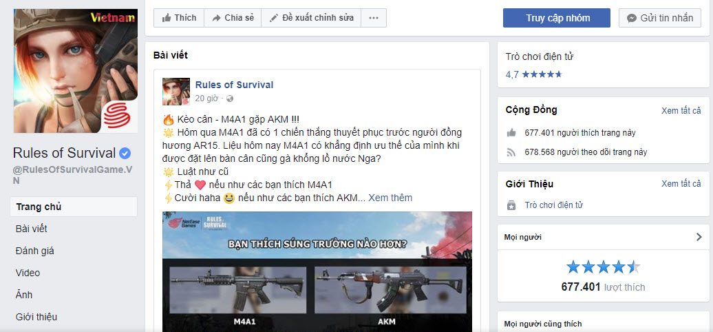Viewport: 713px width, 332px height.
Task: Click Gửi tin nhắn message button
Action: click(660, 18)
